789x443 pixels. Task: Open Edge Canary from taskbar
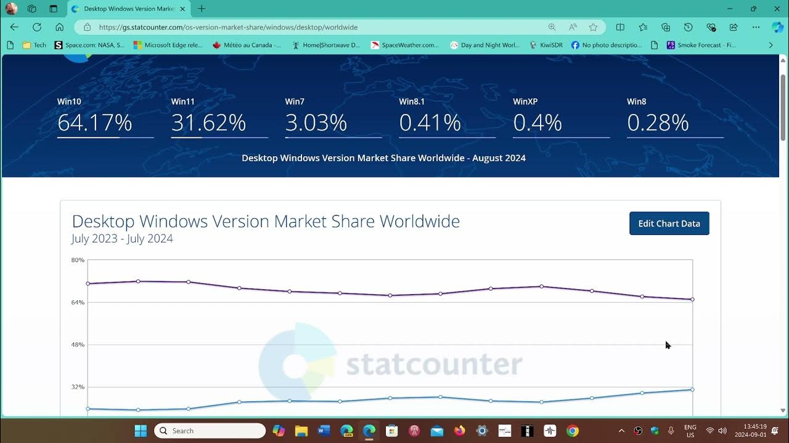pos(346,431)
